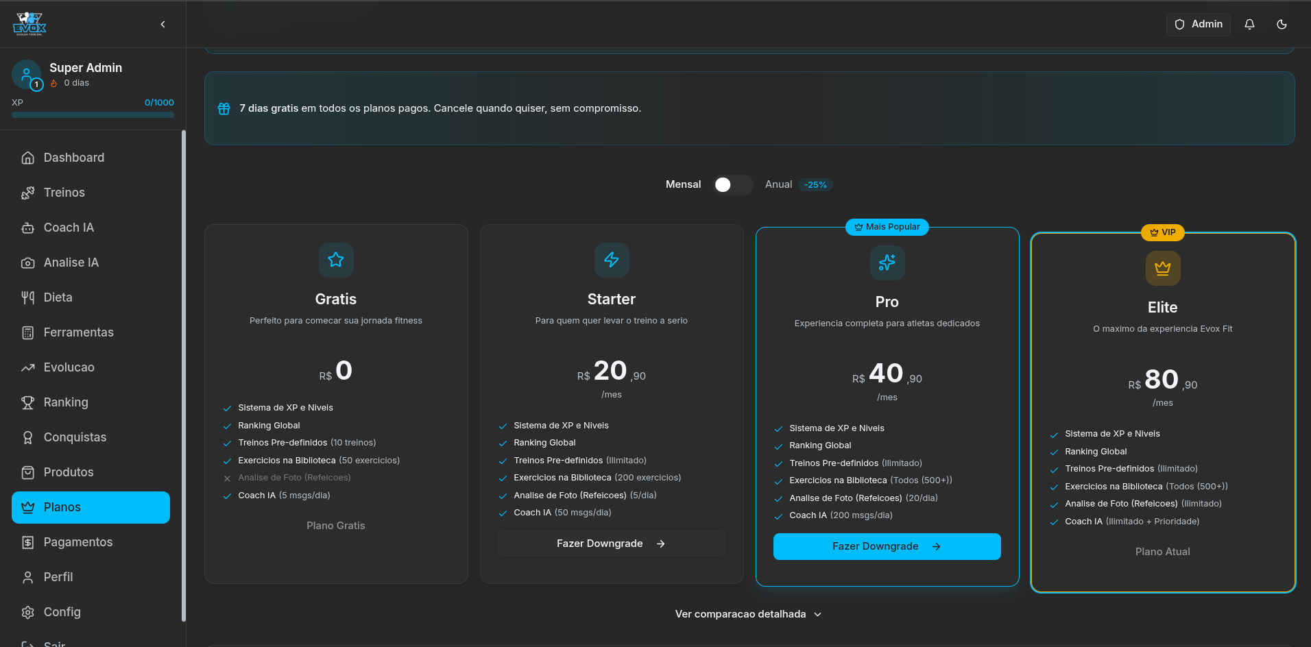
Task: Open the notifications bell
Action: pos(1249,24)
